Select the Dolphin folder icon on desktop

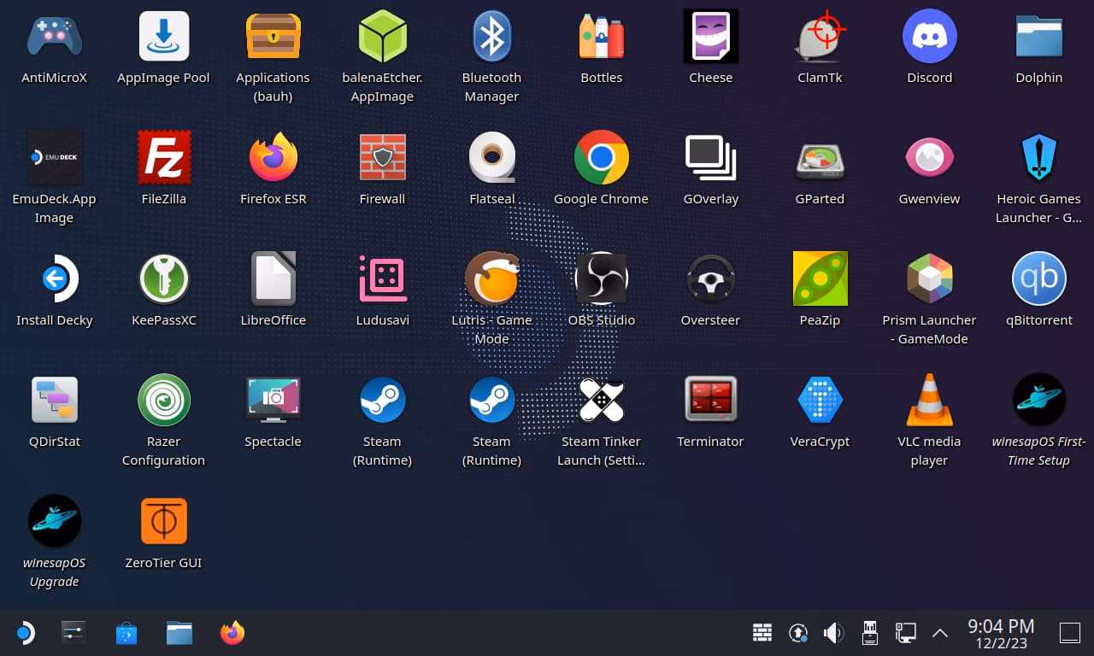pos(1038,36)
